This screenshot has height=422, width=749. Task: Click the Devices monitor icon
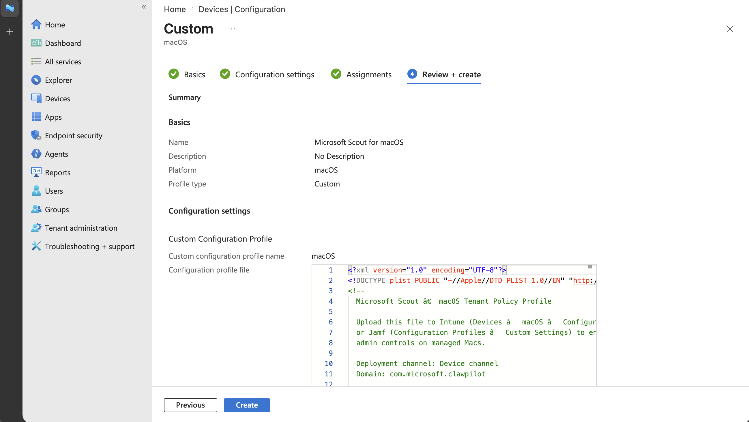(36, 99)
